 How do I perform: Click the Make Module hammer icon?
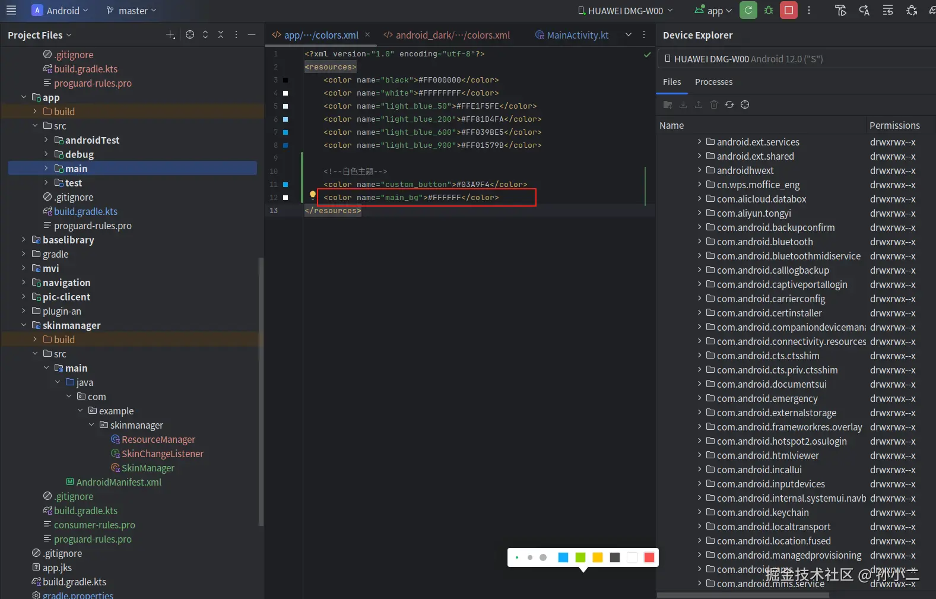pos(840,10)
